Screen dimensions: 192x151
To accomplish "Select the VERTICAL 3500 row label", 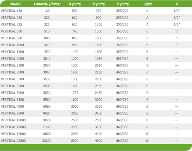I will pos(12,79).
